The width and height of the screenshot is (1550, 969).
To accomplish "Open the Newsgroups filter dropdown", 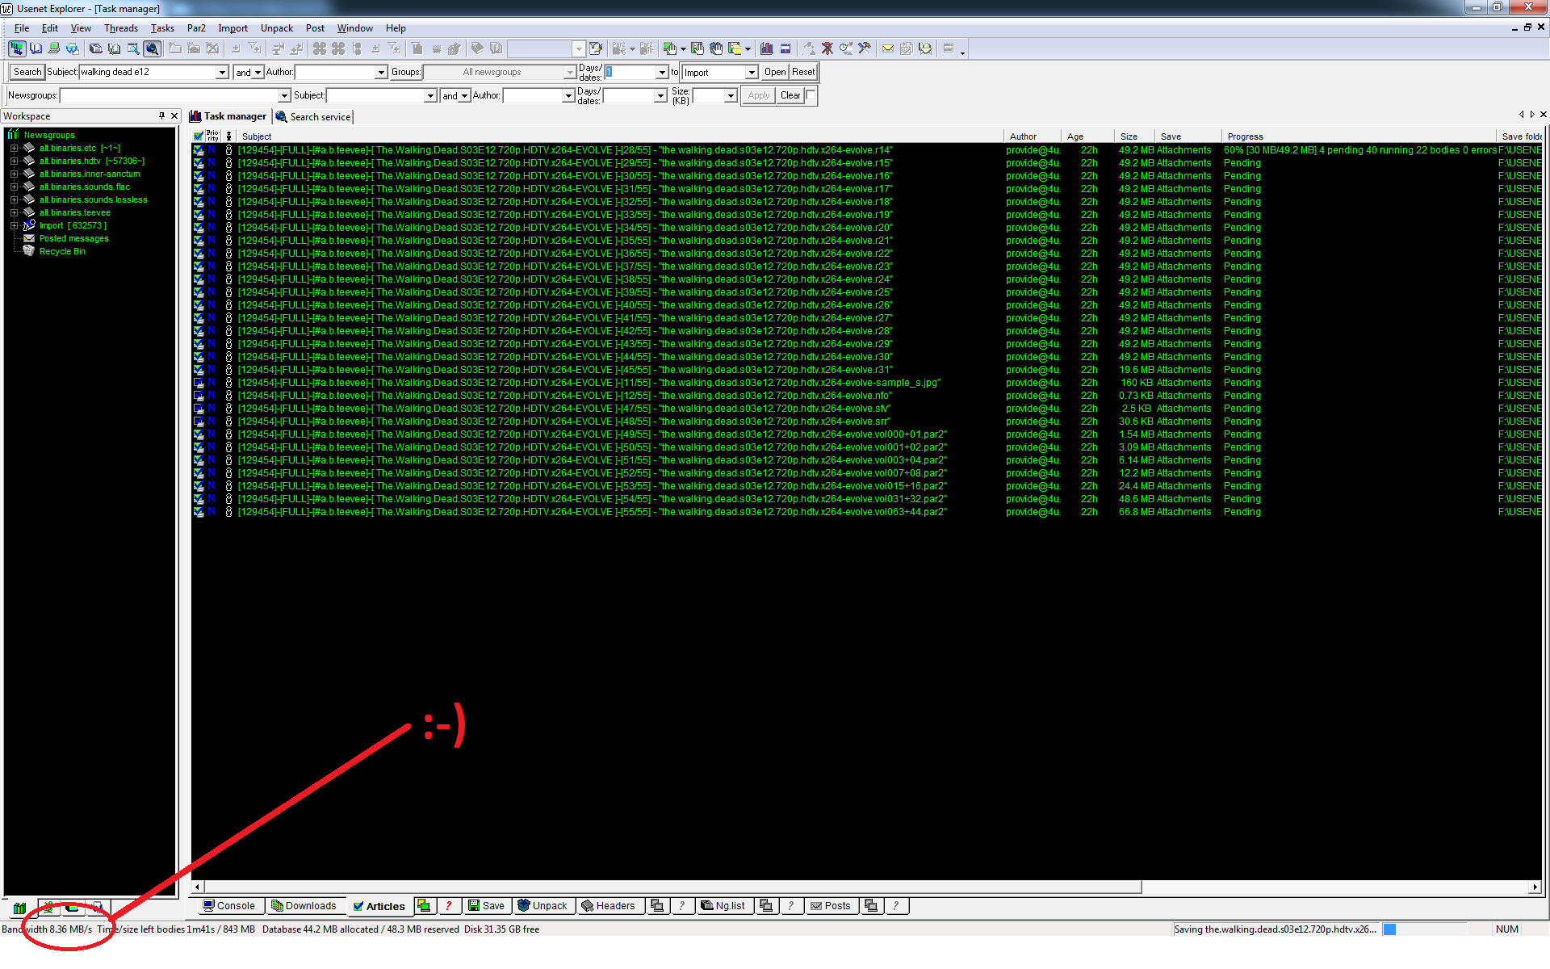I will tap(283, 96).
